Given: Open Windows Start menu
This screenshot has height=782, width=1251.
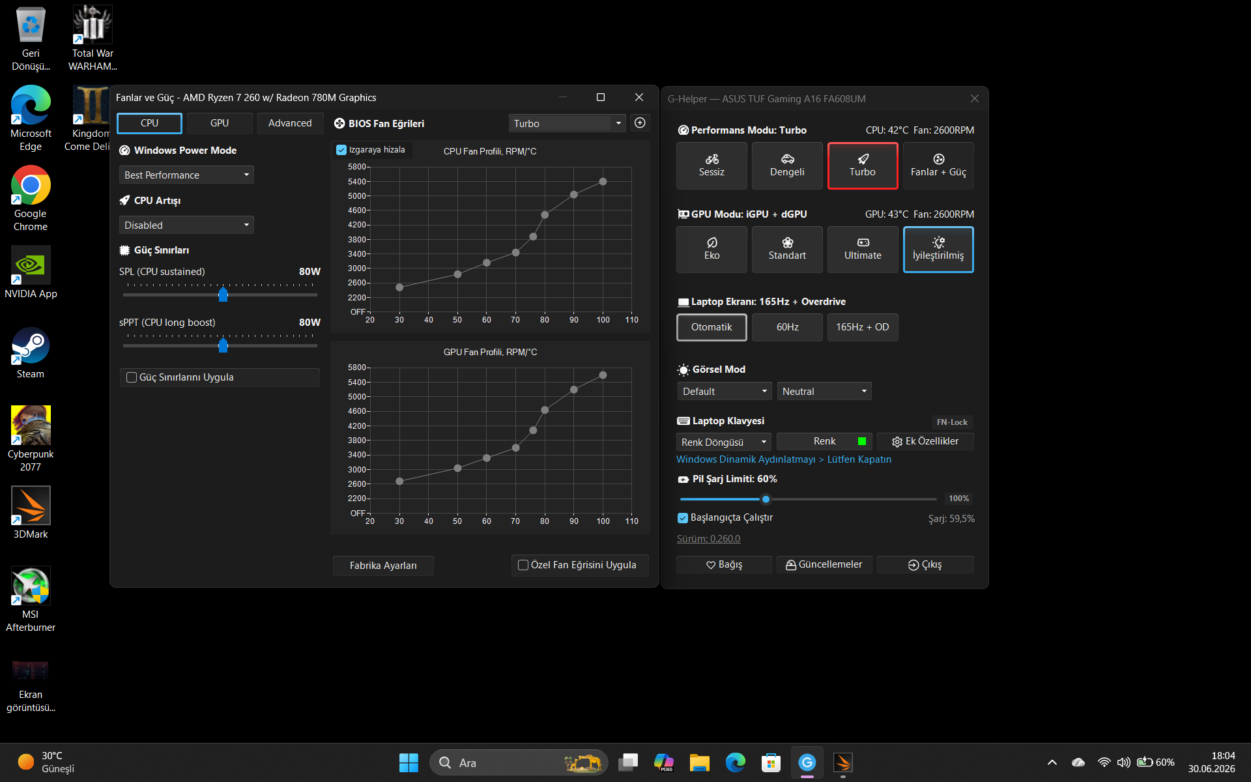Looking at the screenshot, I should click(409, 762).
